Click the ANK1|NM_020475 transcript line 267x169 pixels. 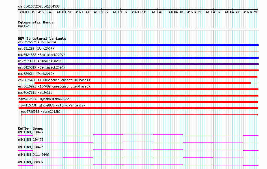click(138, 150)
